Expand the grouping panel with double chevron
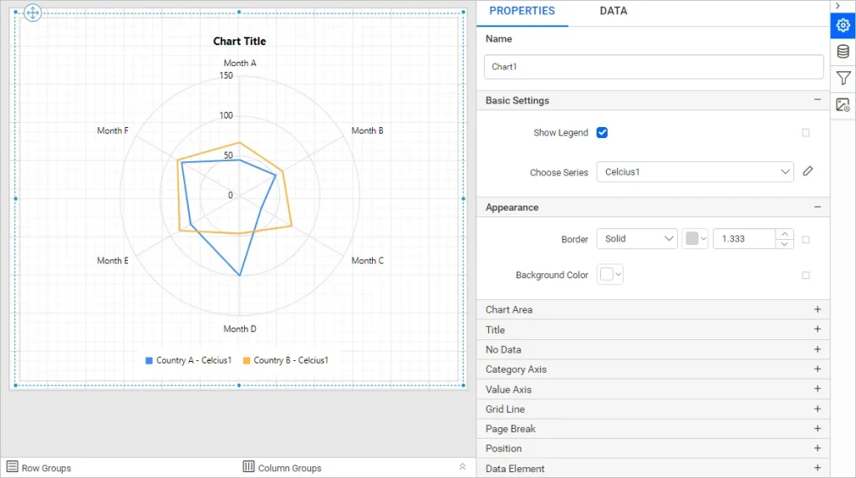Image resolution: width=856 pixels, height=478 pixels. coord(462,467)
